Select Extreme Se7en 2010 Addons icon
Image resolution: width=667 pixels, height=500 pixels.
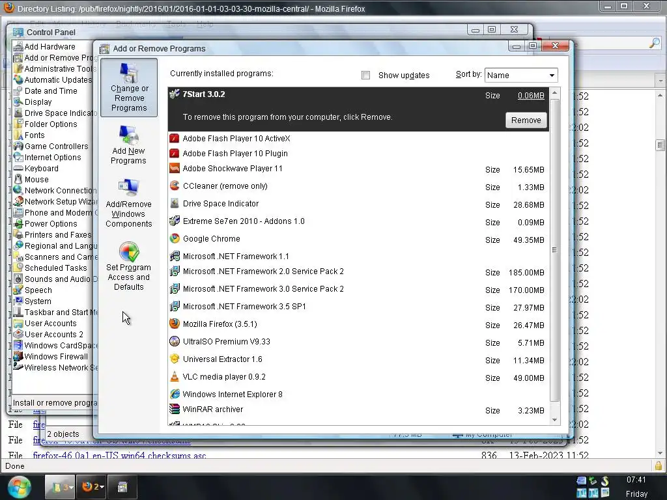174,221
